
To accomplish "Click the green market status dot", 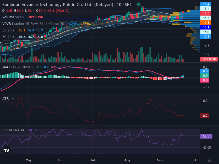I will [139, 4].
